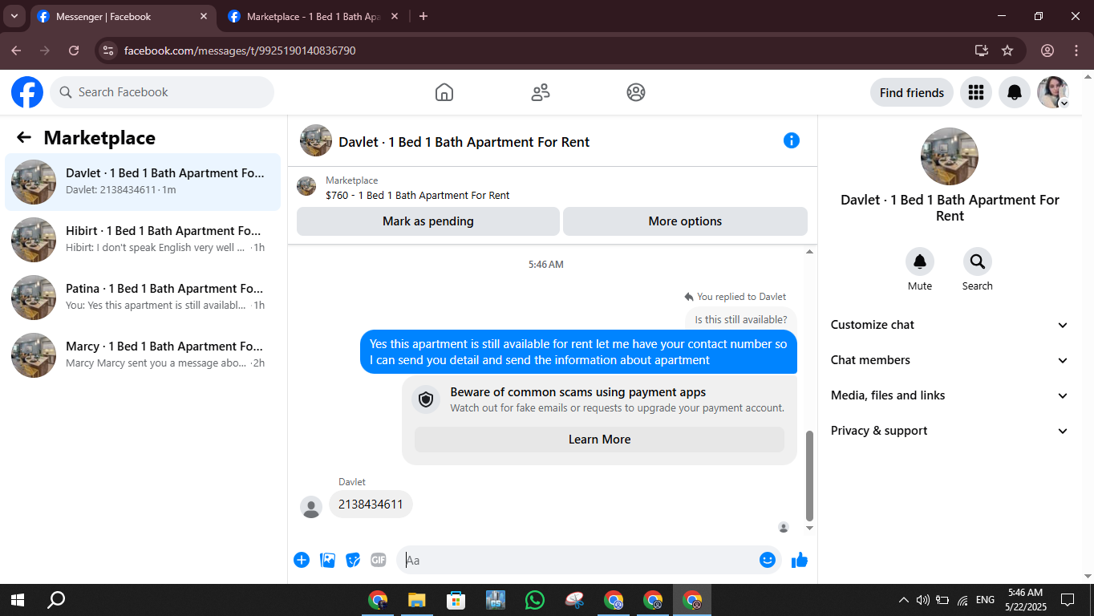The height and width of the screenshot is (616, 1094).
Task: Pick a GIF with the GIF icon
Action: [x=379, y=560]
